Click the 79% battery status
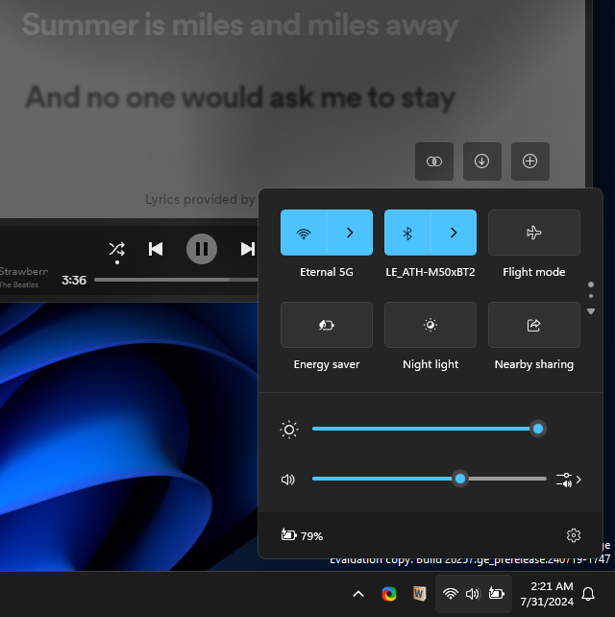Viewport: 615px width, 617px height. (x=302, y=535)
